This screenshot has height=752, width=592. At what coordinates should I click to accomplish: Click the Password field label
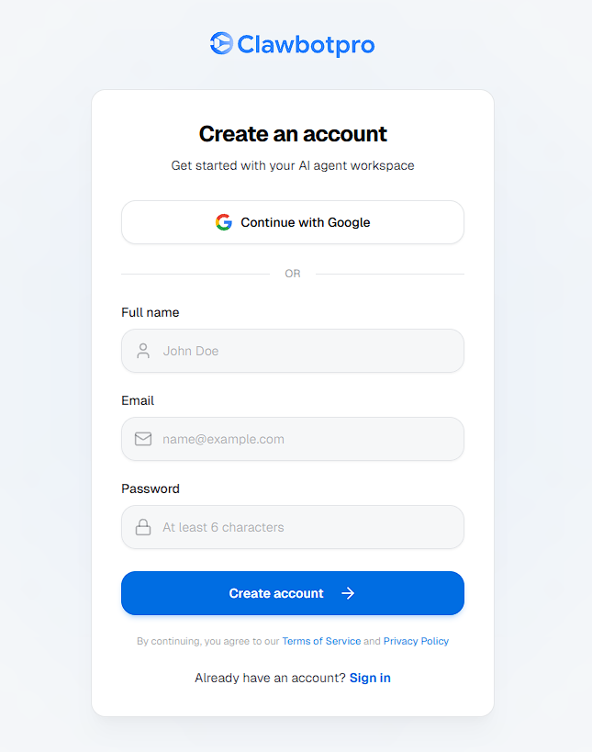pyautogui.click(x=151, y=488)
